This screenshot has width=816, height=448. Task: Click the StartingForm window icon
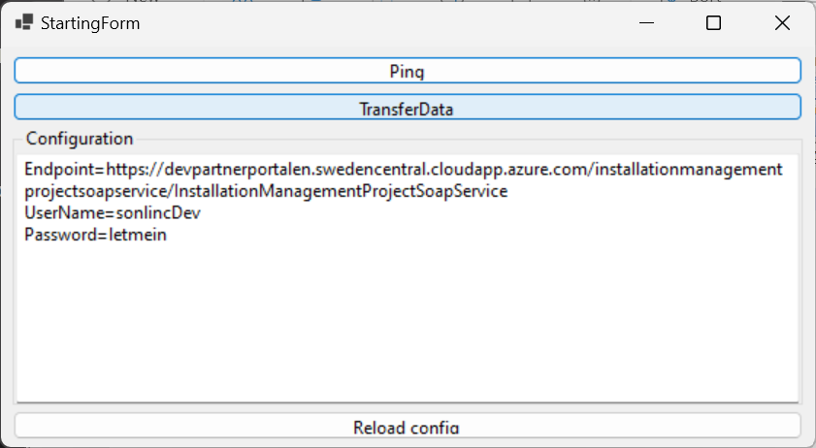24,23
